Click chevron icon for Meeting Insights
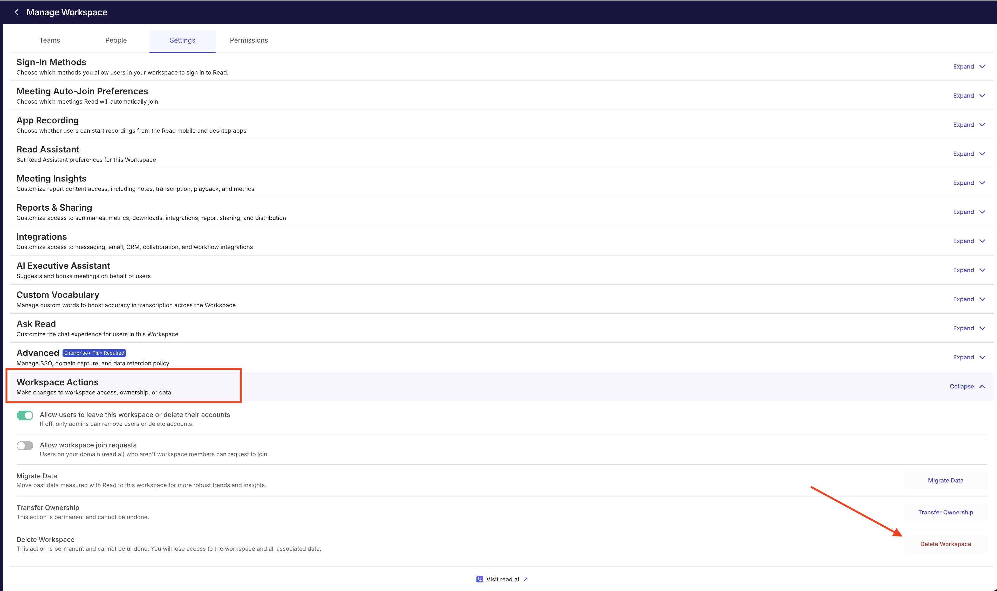The height and width of the screenshot is (591, 997). (x=982, y=183)
